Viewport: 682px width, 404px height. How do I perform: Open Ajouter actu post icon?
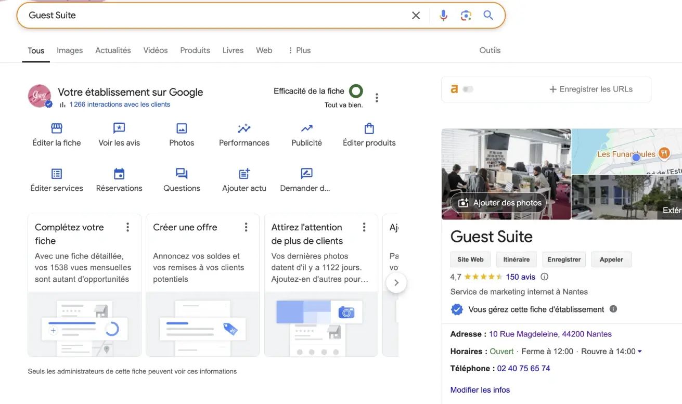tap(244, 174)
